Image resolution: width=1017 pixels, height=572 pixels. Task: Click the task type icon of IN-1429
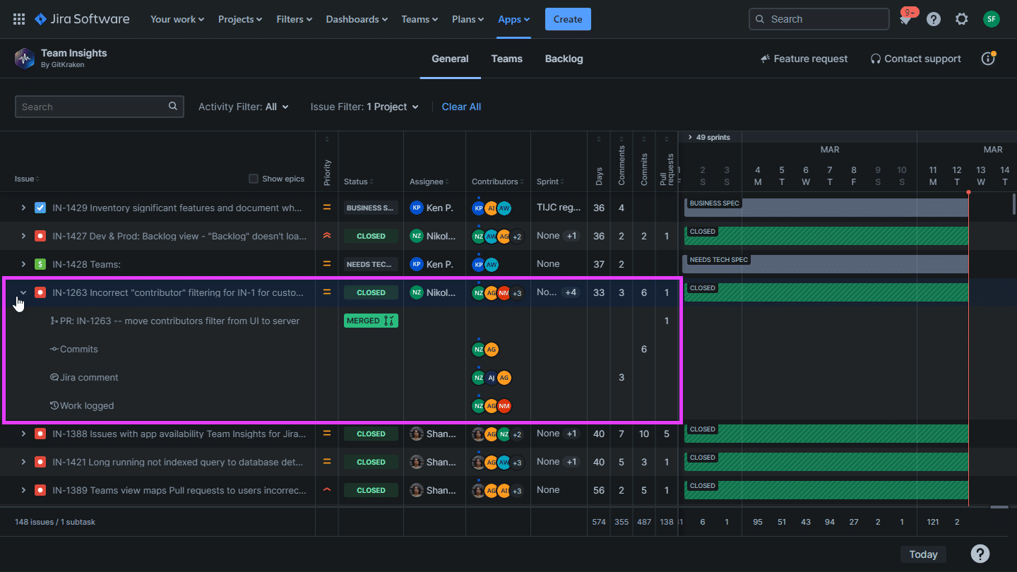tap(40, 208)
